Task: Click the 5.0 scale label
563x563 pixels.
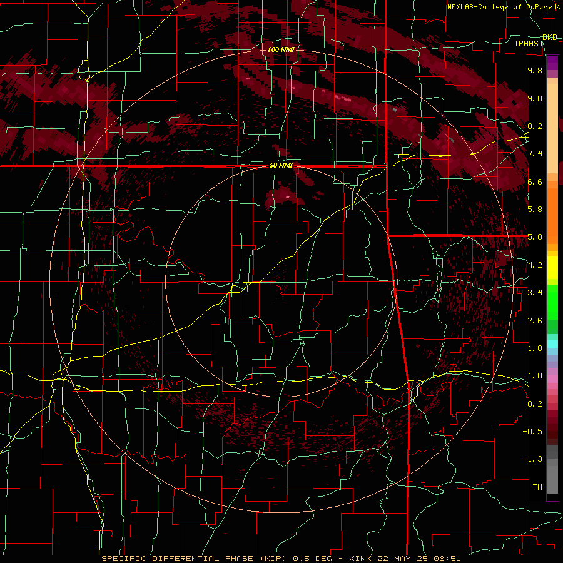Action: click(x=535, y=237)
